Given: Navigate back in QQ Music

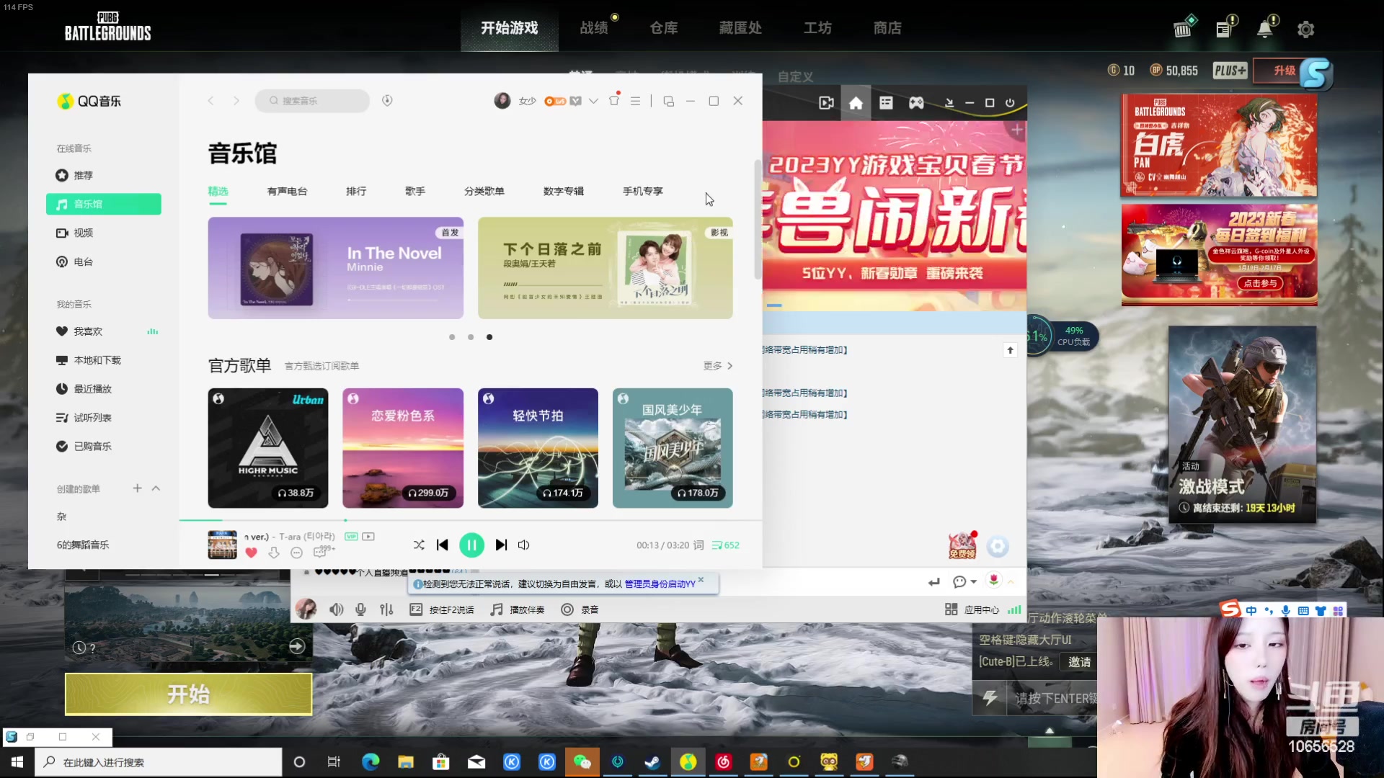Looking at the screenshot, I should point(210,101).
